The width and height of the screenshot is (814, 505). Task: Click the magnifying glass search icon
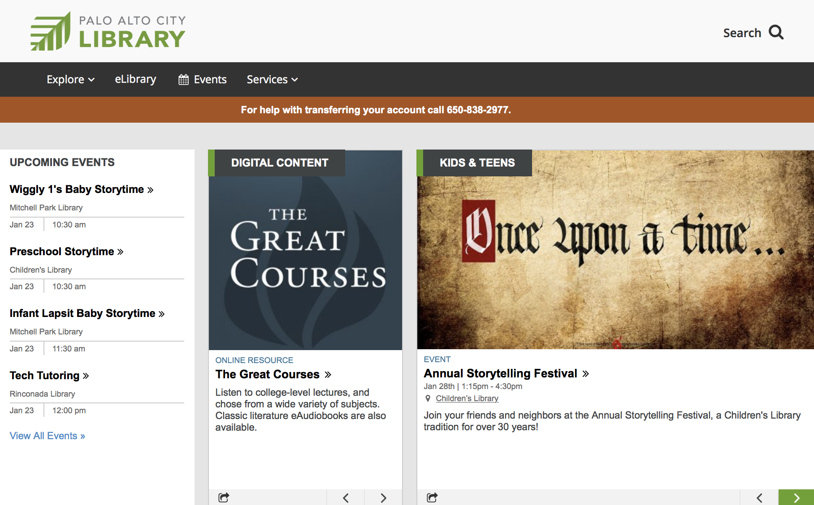point(776,33)
